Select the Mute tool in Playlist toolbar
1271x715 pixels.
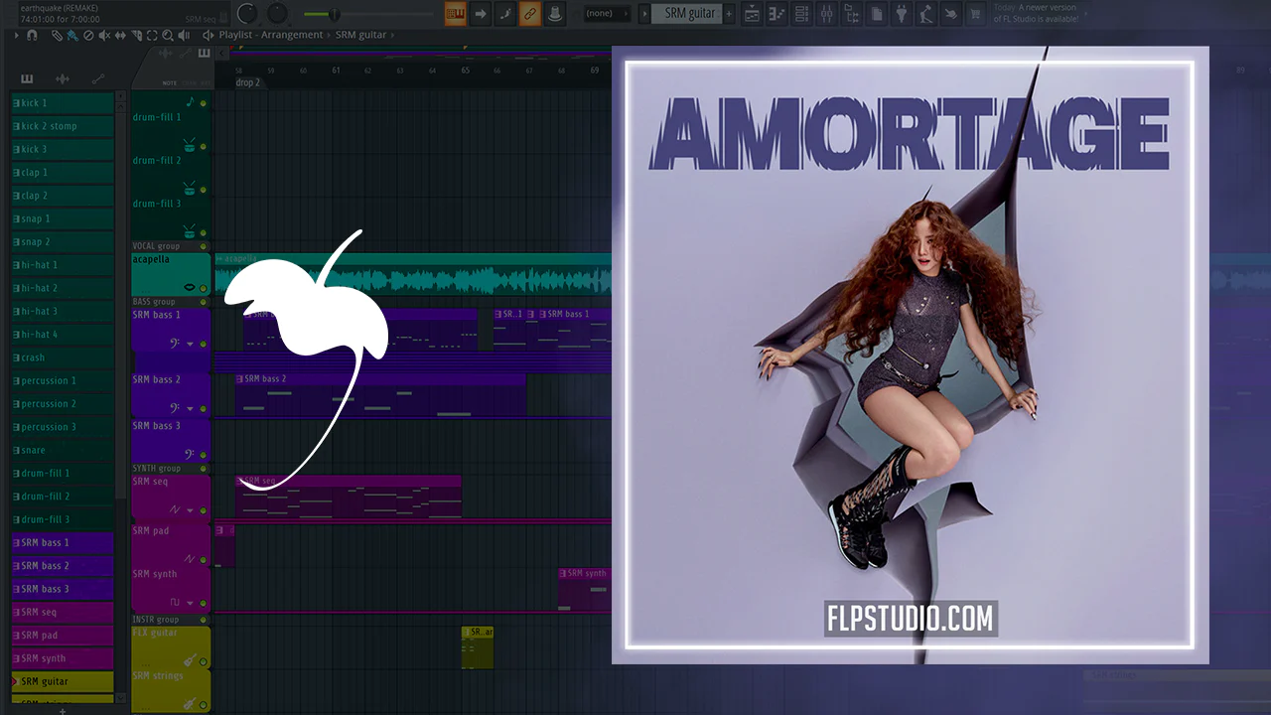[104, 35]
